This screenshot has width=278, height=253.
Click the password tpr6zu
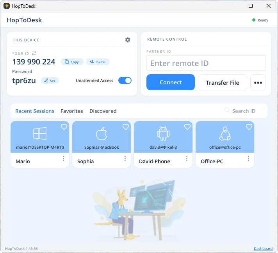pos(24,80)
